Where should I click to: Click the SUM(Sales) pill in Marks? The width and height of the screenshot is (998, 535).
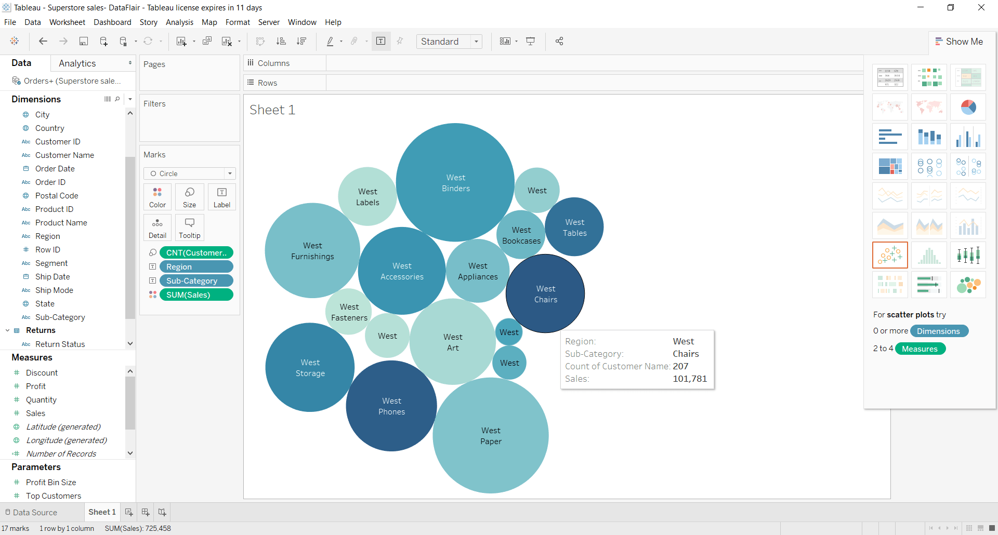tap(196, 295)
